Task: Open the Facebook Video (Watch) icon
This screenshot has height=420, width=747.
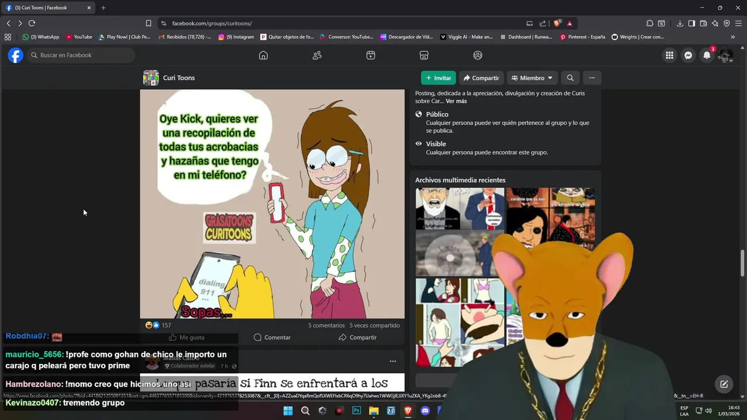Action: click(x=371, y=55)
